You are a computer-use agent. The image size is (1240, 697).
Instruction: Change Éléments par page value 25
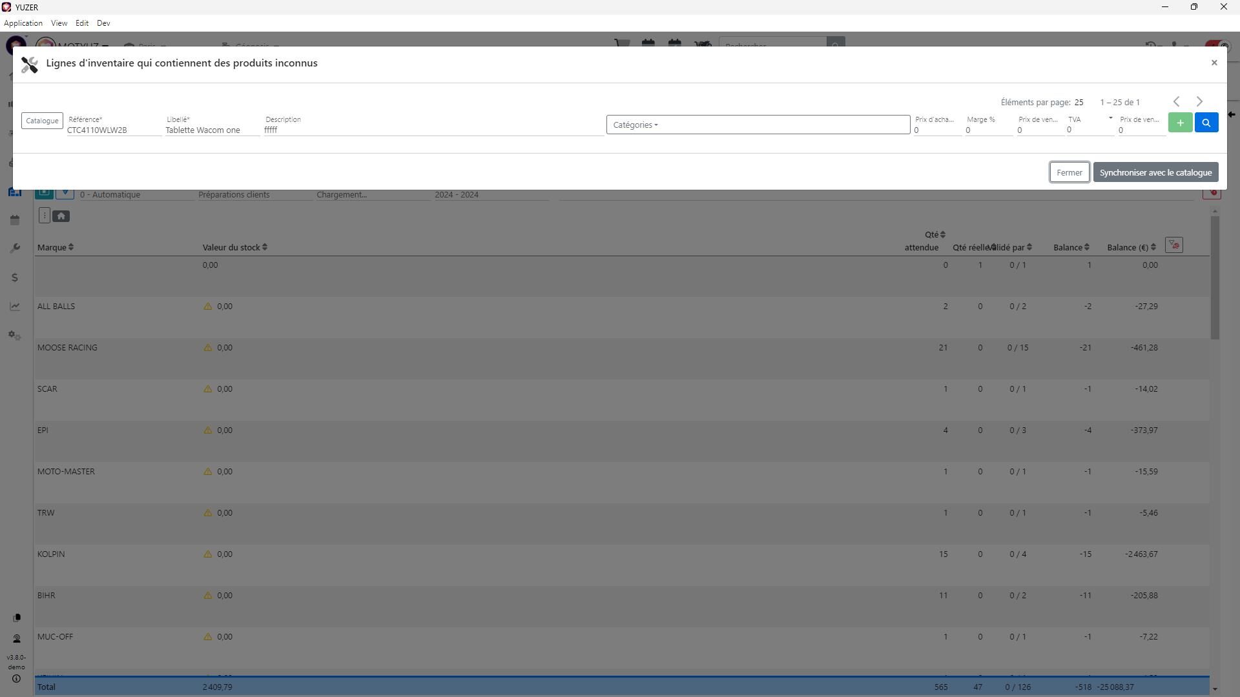pyautogui.click(x=1079, y=102)
